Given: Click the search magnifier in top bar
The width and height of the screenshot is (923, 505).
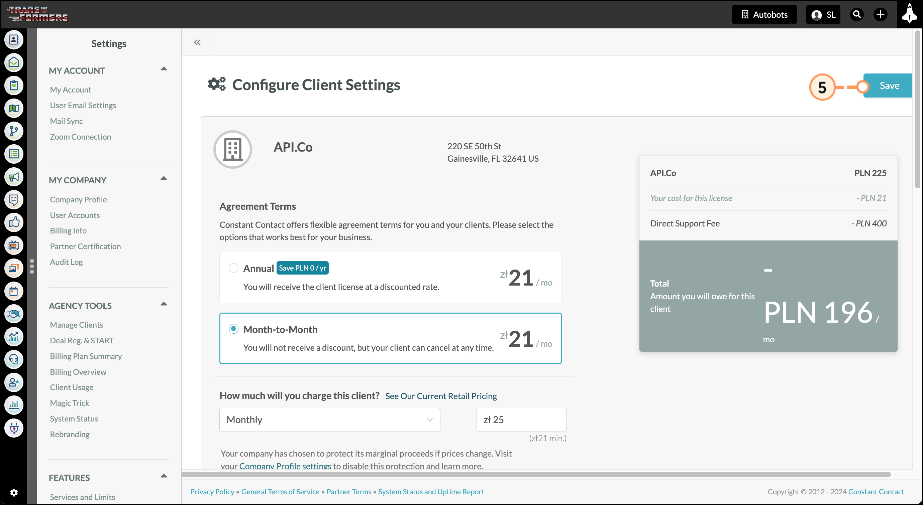Looking at the screenshot, I should coord(857,15).
